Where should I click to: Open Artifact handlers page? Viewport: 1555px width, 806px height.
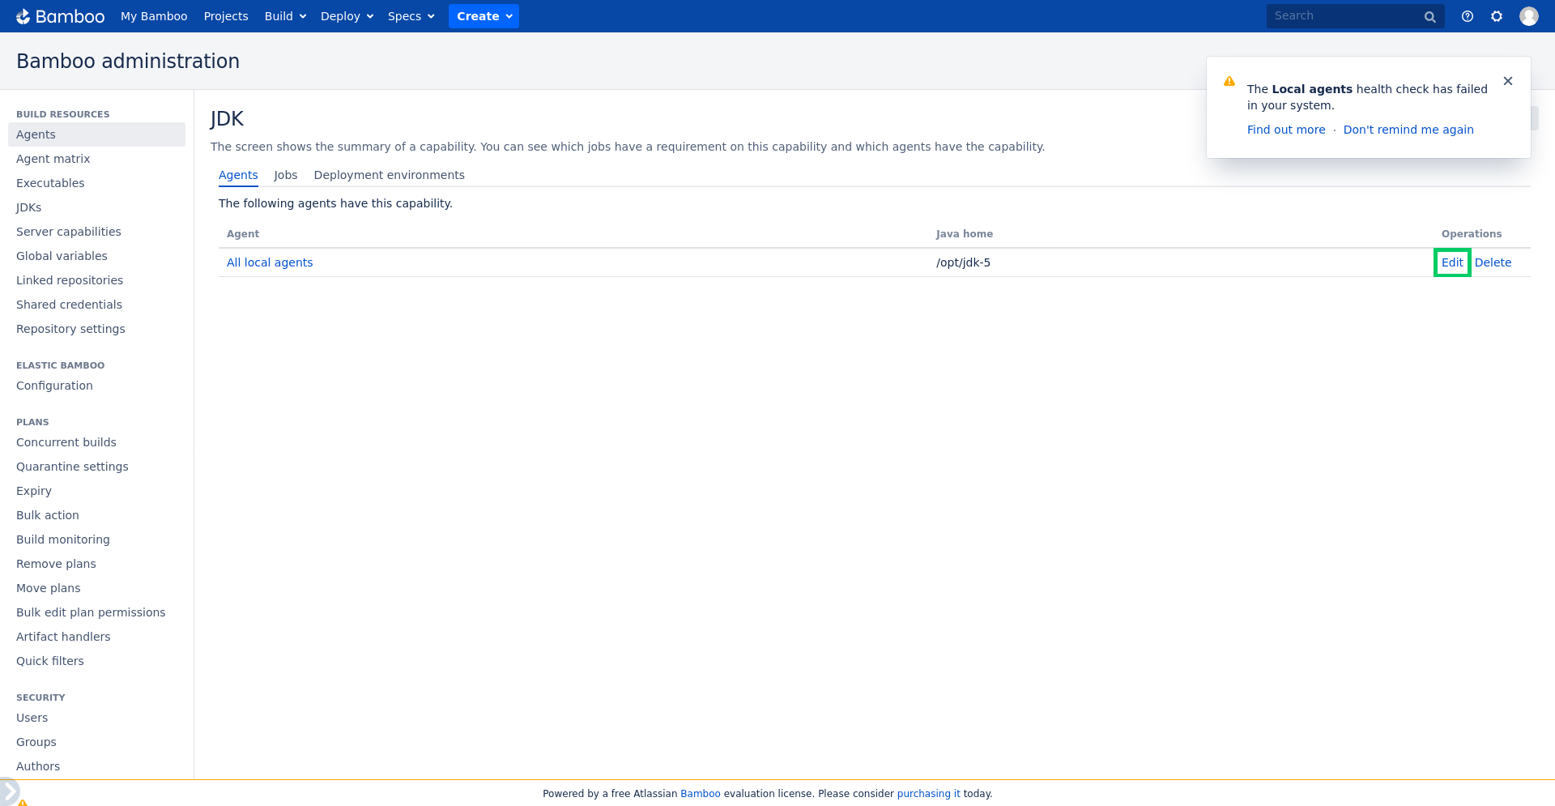pyautogui.click(x=96, y=637)
